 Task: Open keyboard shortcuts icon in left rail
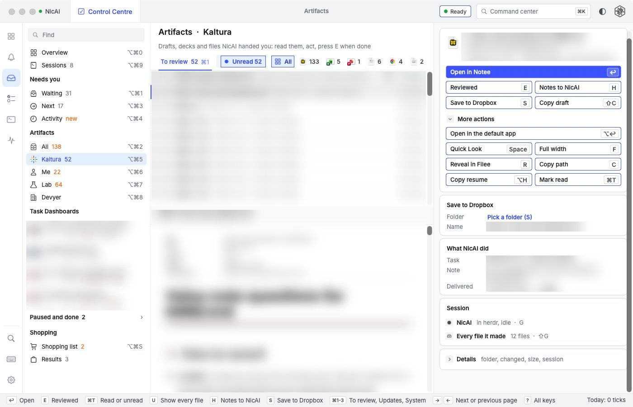11,359
